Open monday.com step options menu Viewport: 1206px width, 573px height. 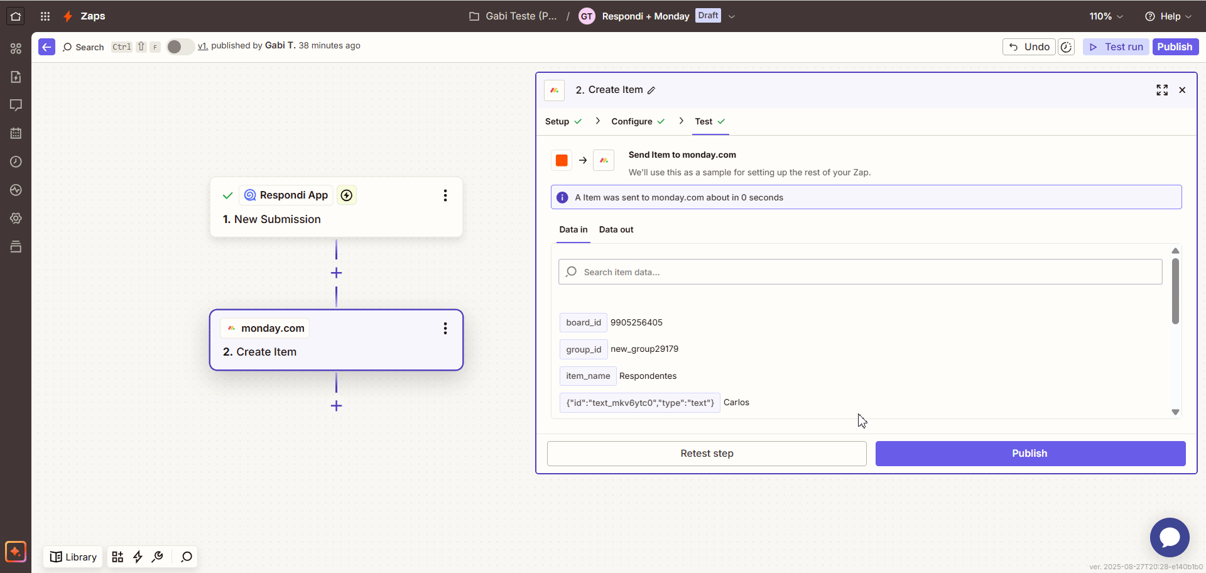point(445,329)
